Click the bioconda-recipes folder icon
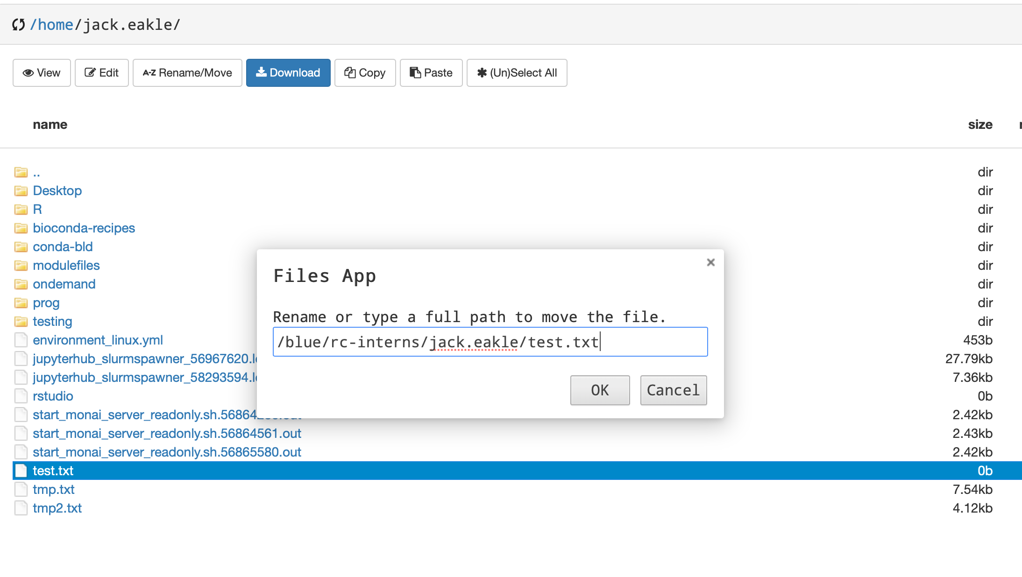The height and width of the screenshot is (577, 1022). pos(21,228)
